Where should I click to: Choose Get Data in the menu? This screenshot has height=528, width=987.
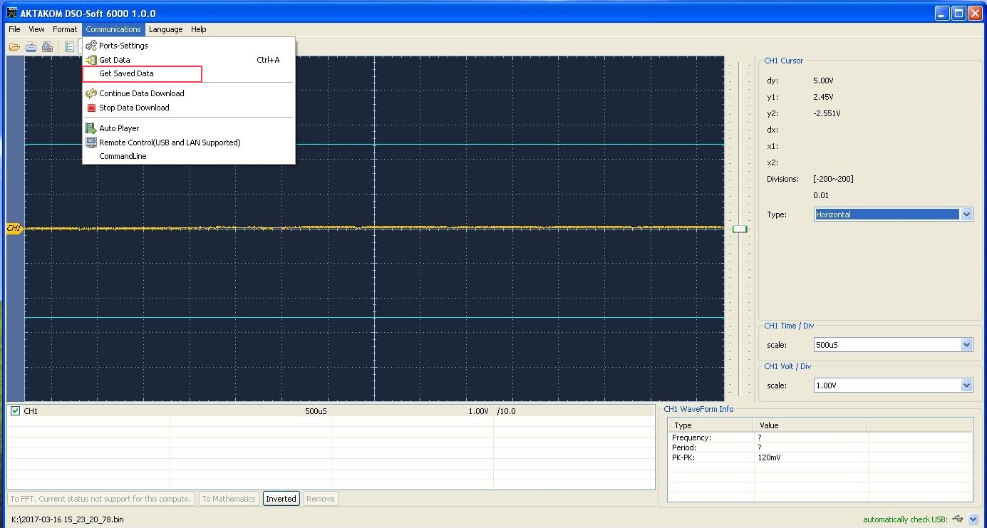click(114, 60)
